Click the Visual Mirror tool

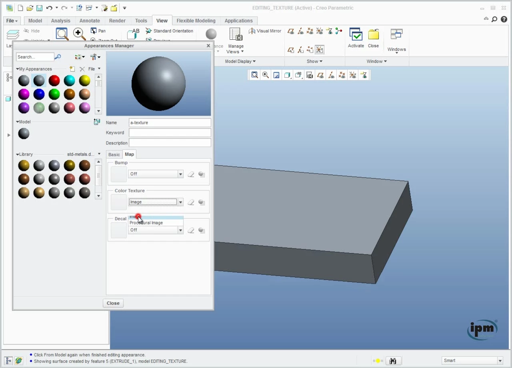(x=265, y=31)
